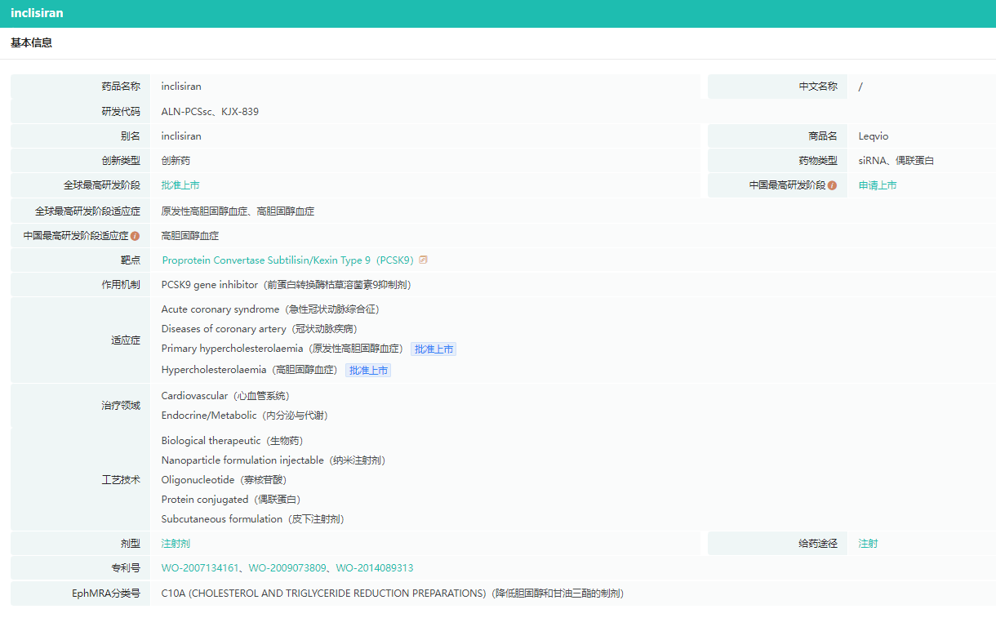The width and height of the screenshot is (996, 618).
Task: Select global indication 原发性高胆固醇血症、高胆固醇血症
Action: [x=238, y=211]
